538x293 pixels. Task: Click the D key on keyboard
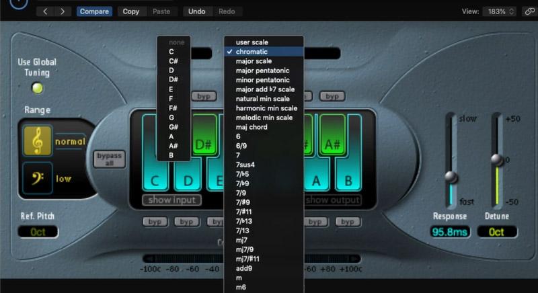(x=188, y=175)
